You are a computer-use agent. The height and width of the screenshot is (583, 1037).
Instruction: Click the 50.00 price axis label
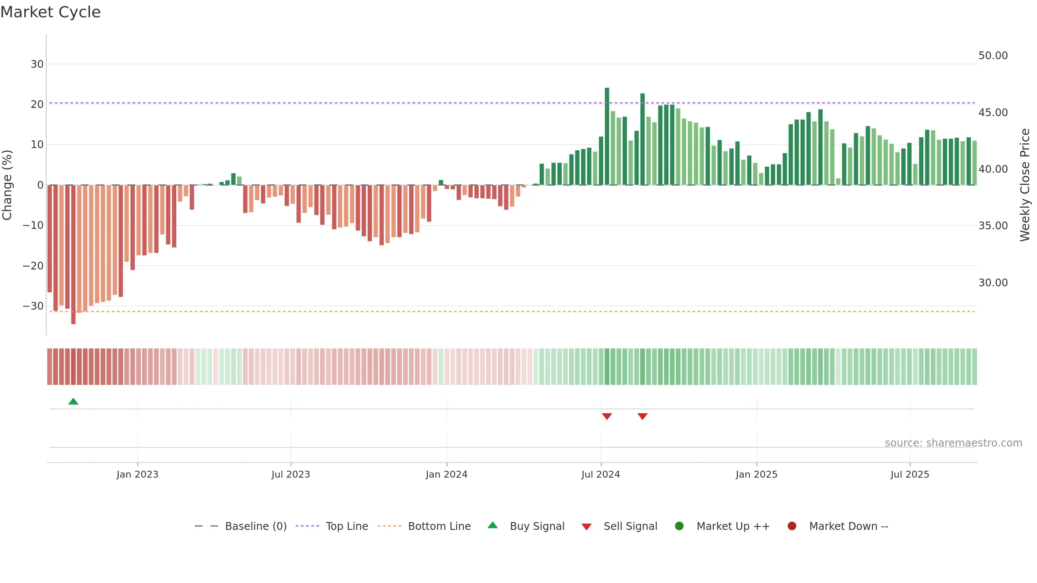click(993, 56)
